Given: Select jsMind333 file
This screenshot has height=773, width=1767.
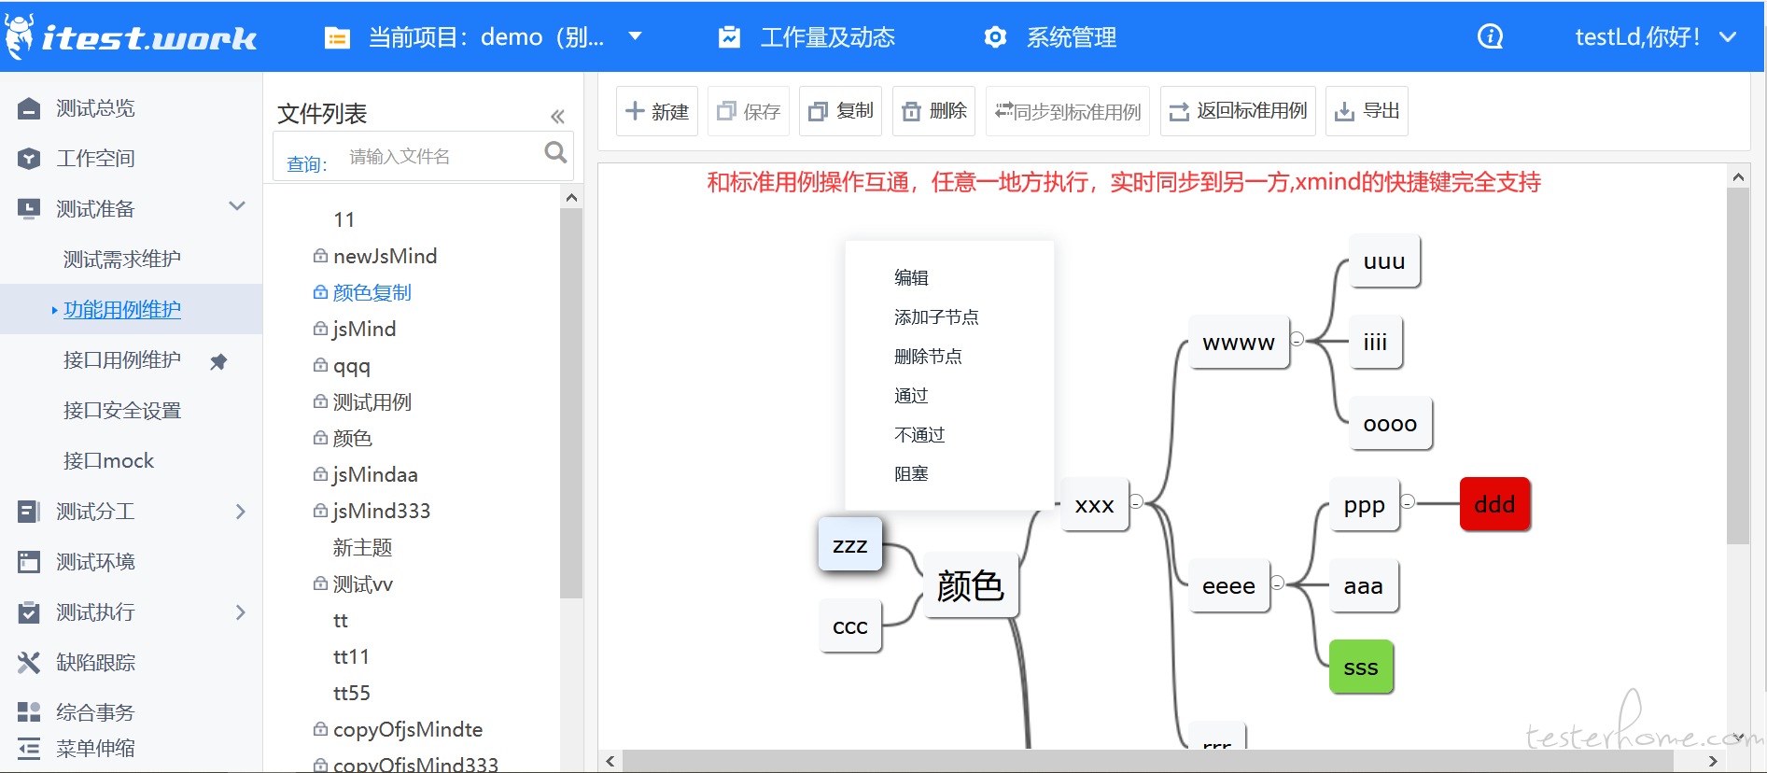Looking at the screenshot, I should [382, 511].
